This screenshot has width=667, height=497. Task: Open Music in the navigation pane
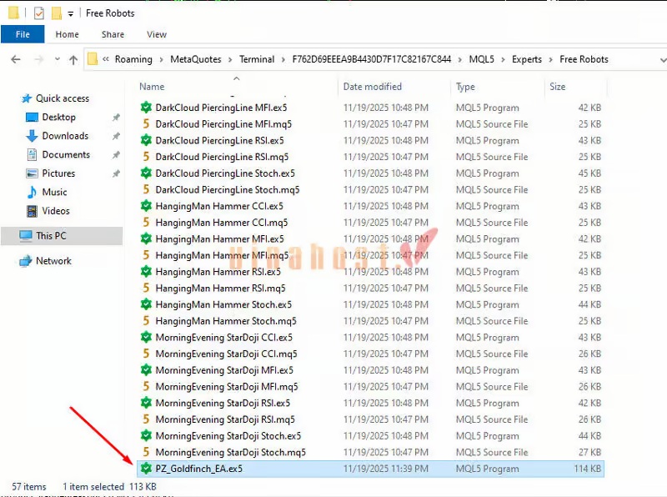54,192
